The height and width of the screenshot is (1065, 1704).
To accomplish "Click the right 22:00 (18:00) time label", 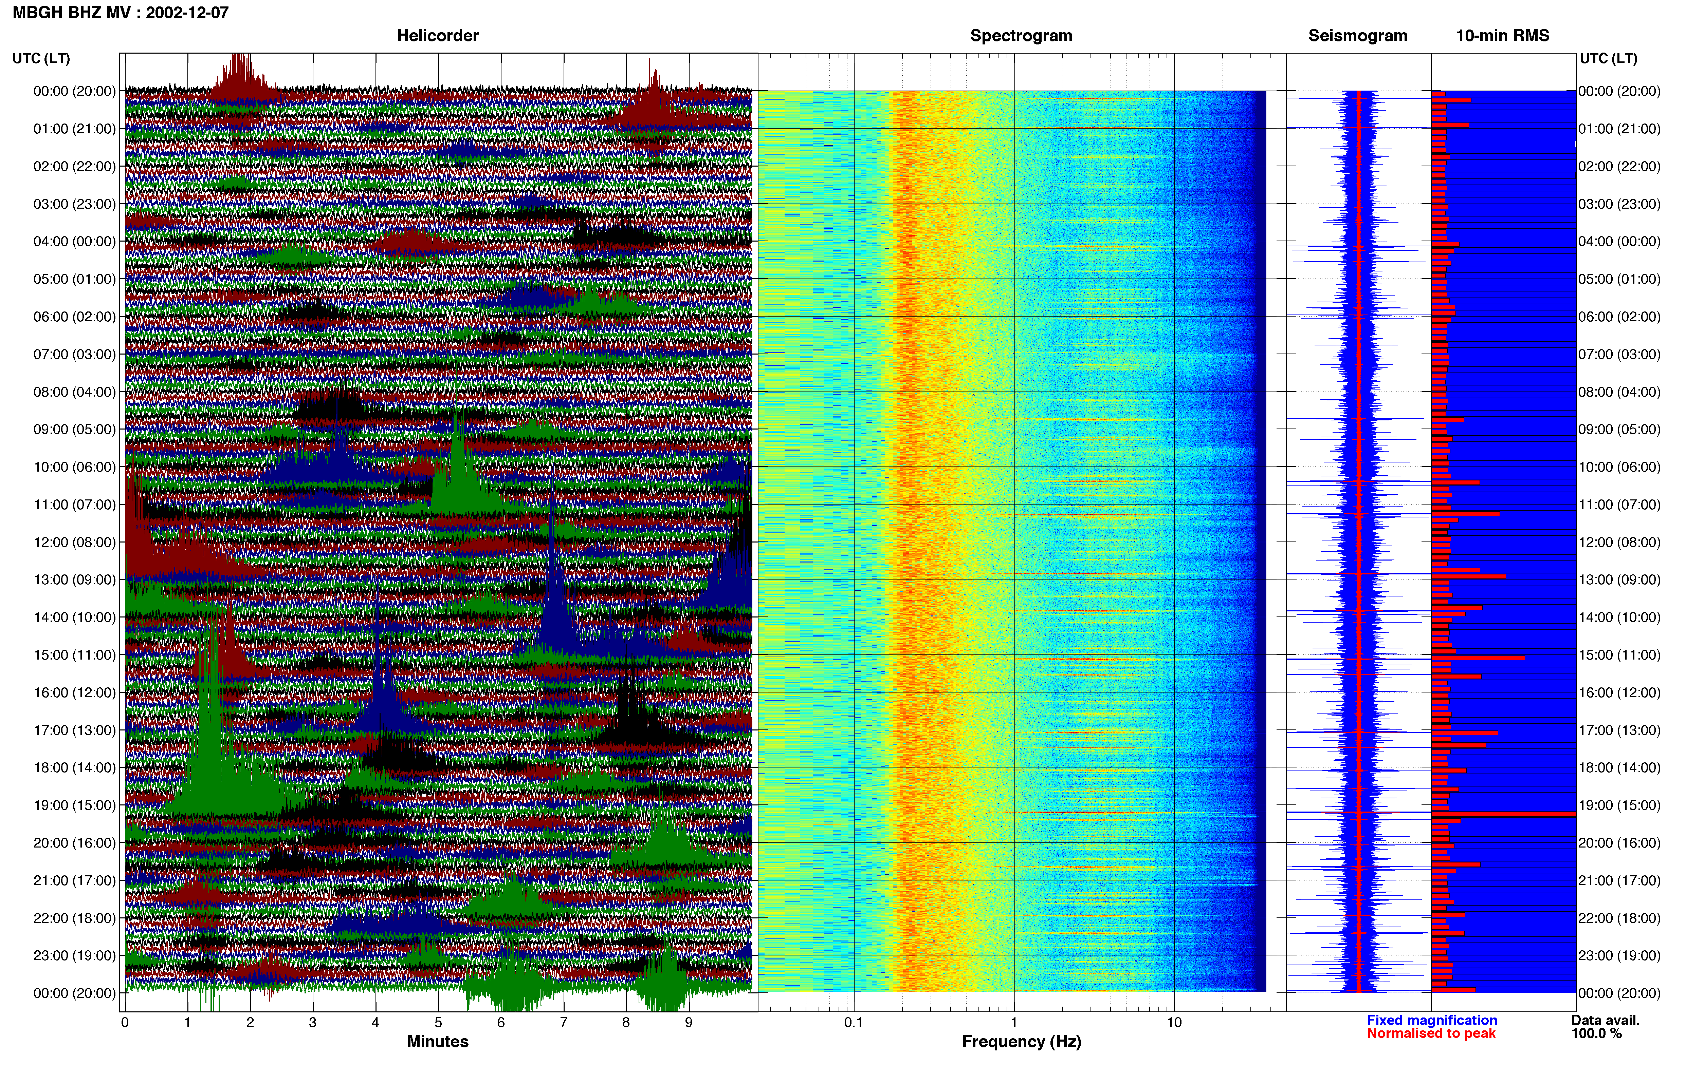I will coord(1619,918).
